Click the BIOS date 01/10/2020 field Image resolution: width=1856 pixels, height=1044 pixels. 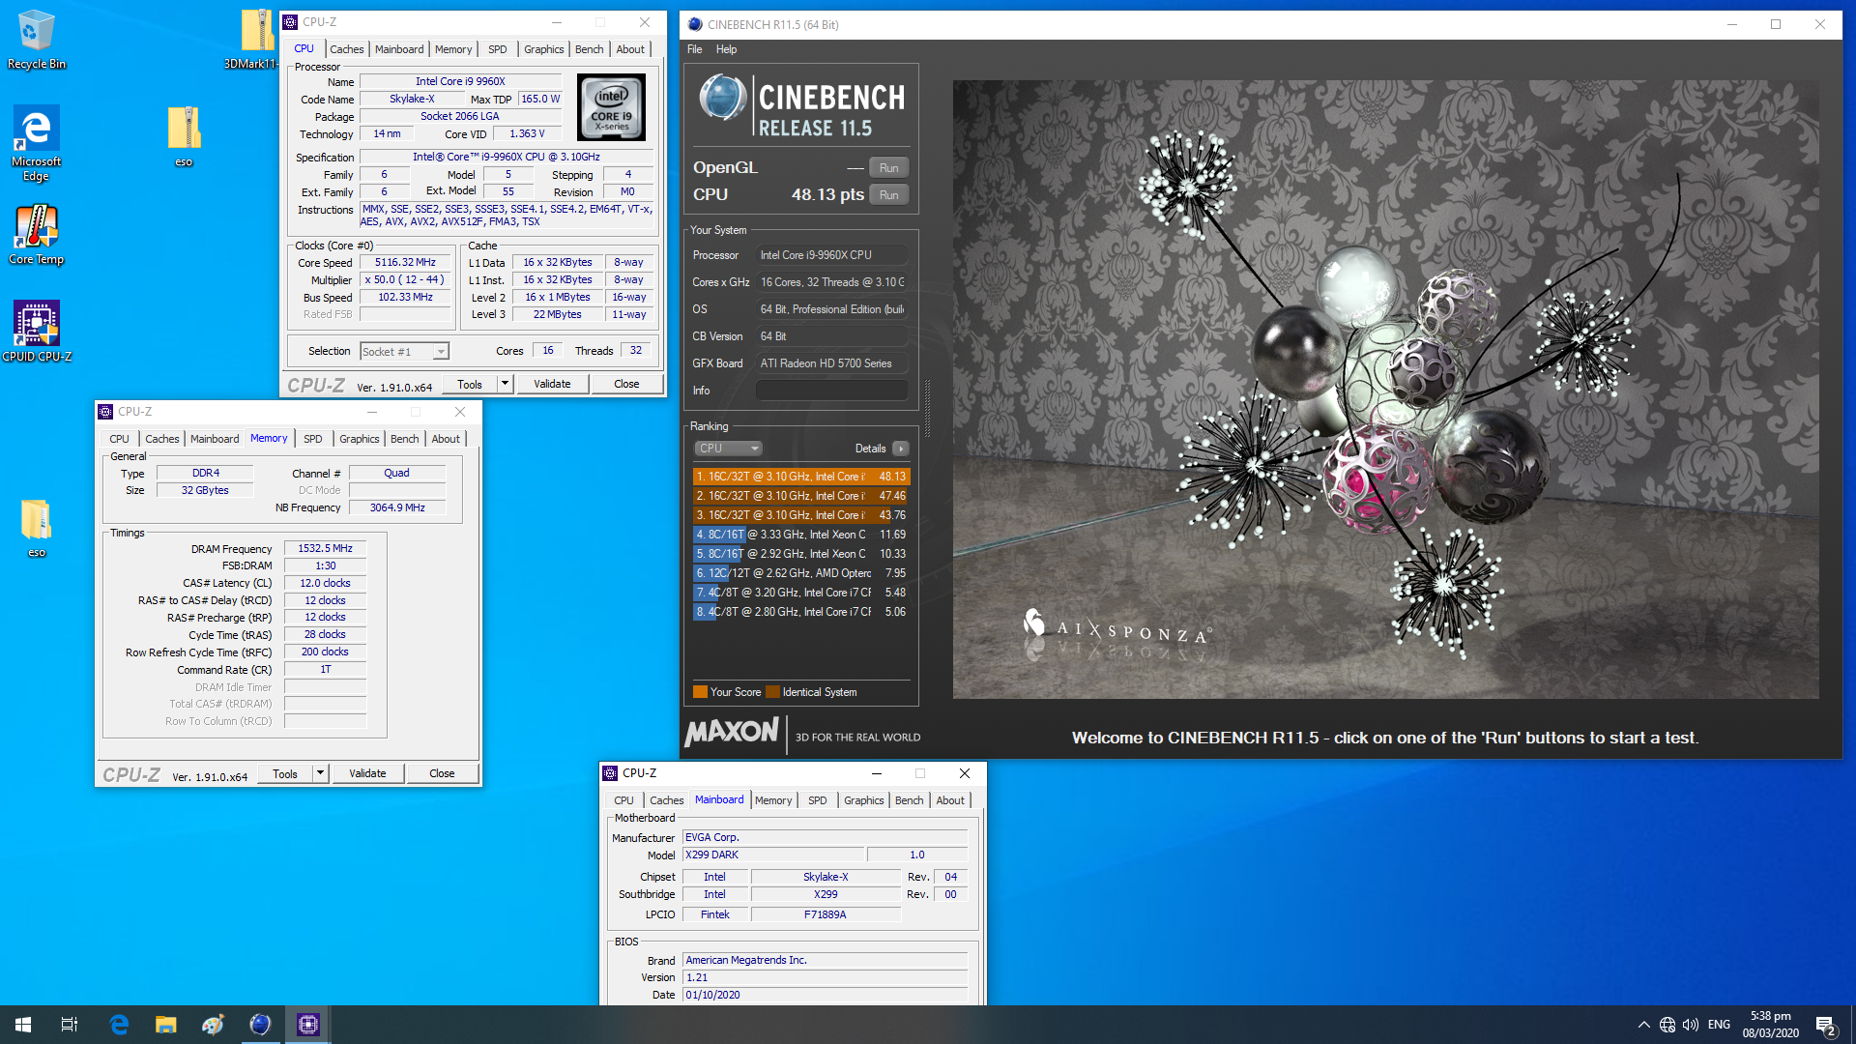pyautogui.click(x=825, y=995)
